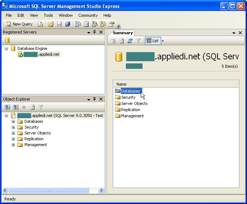Click the Filter funnel icon in Summary toolbar
This screenshot has width=247, height=204.
[x=138, y=41]
